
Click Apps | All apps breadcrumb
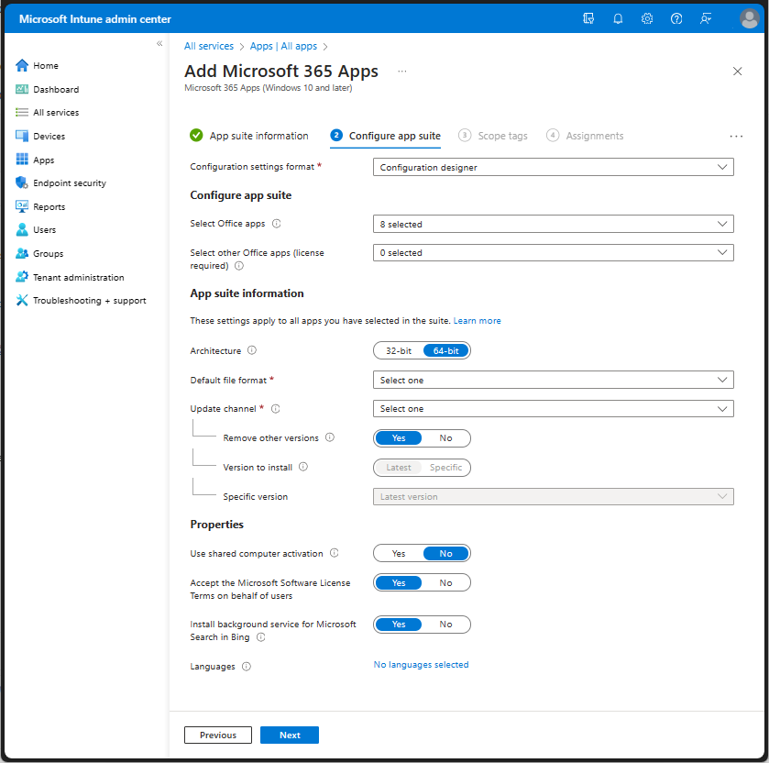click(283, 46)
